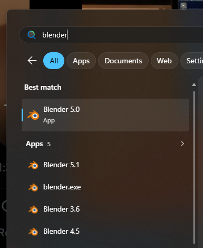Open the Blender 5.1 app result

pos(105,165)
